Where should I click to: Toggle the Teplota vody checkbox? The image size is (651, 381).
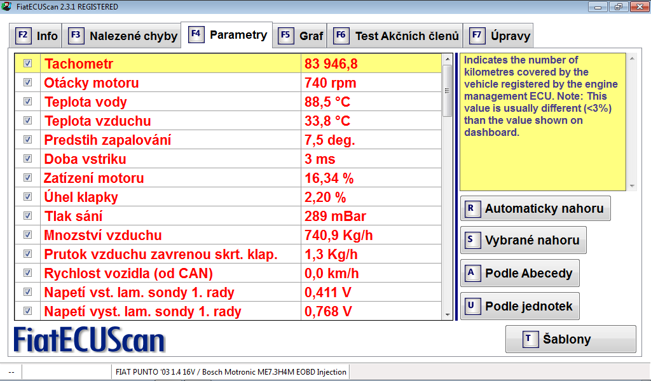[x=27, y=102]
